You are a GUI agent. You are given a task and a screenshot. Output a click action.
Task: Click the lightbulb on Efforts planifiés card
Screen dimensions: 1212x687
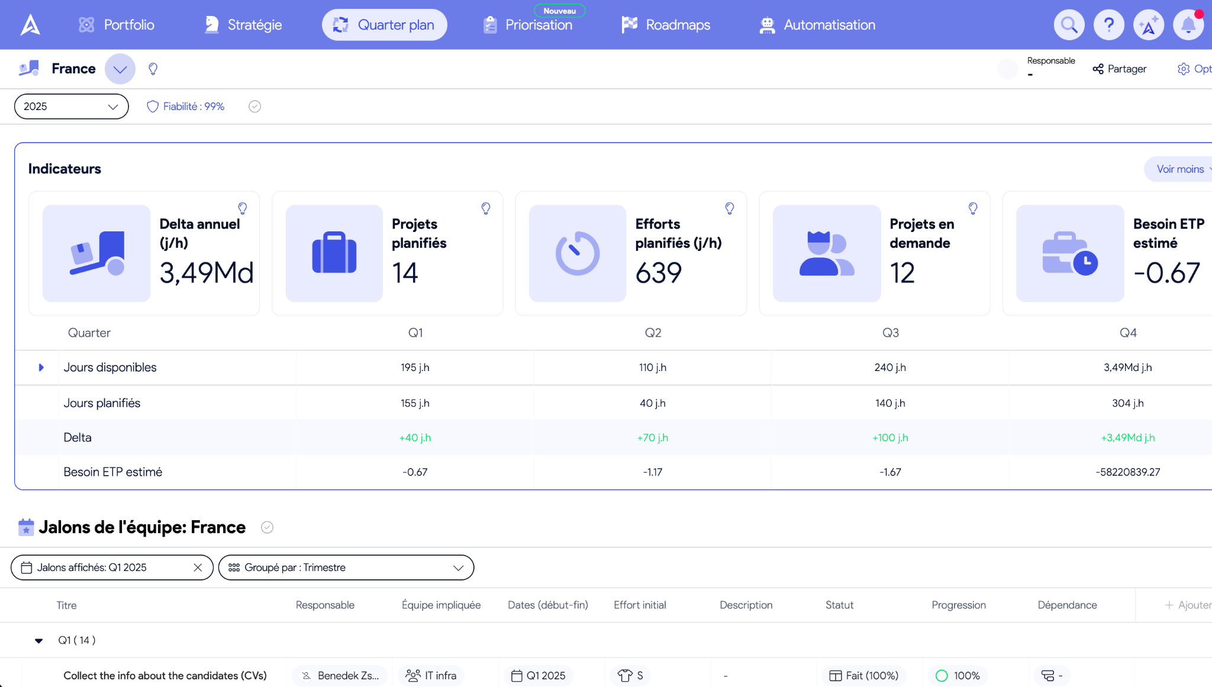click(729, 208)
